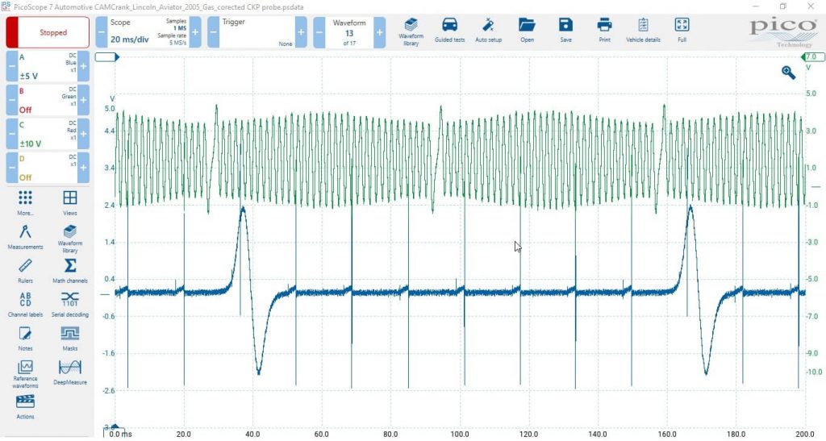Open the DeepMeasure tool
Viewport: 826px width, 441px height.
70,371
